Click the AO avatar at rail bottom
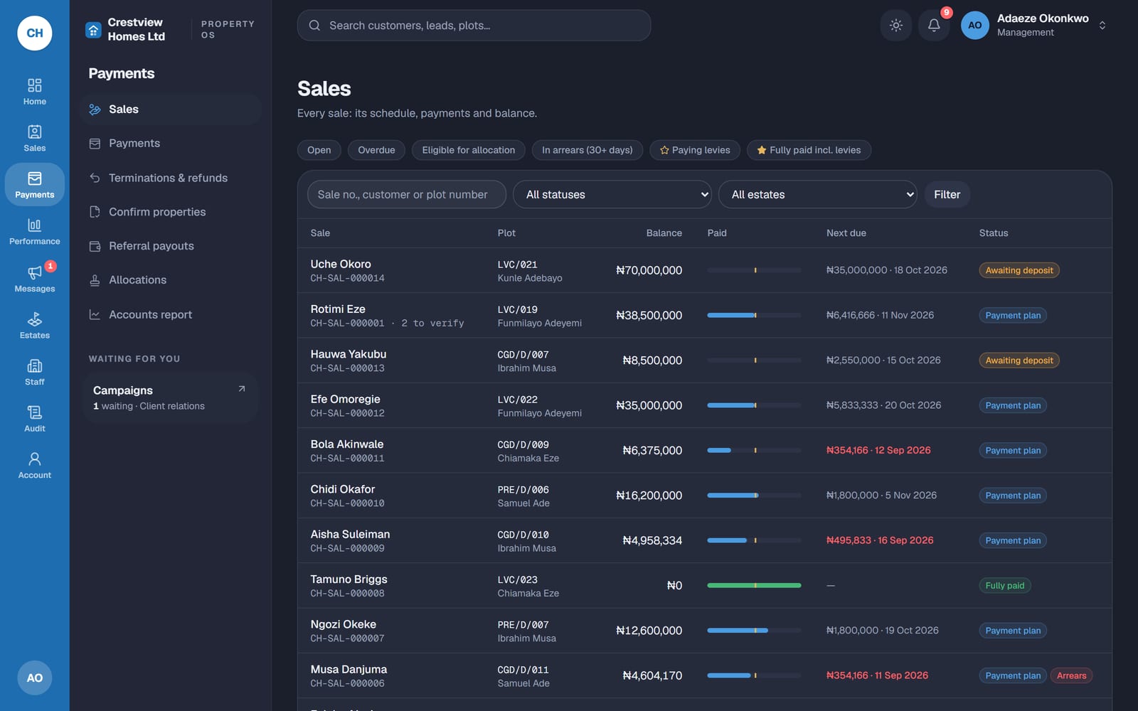Screen dimensions: 1138x711 point(35,678)
